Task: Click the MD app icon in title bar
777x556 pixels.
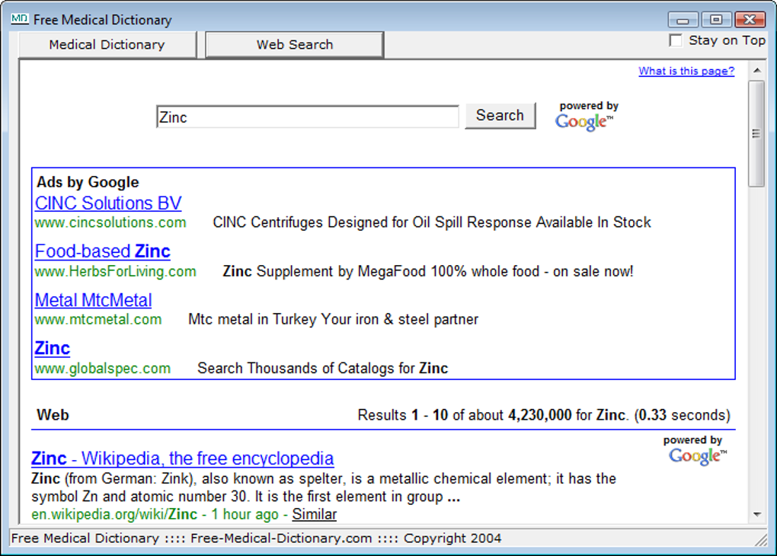Action: pyautogui.click(x=19, y=19)
